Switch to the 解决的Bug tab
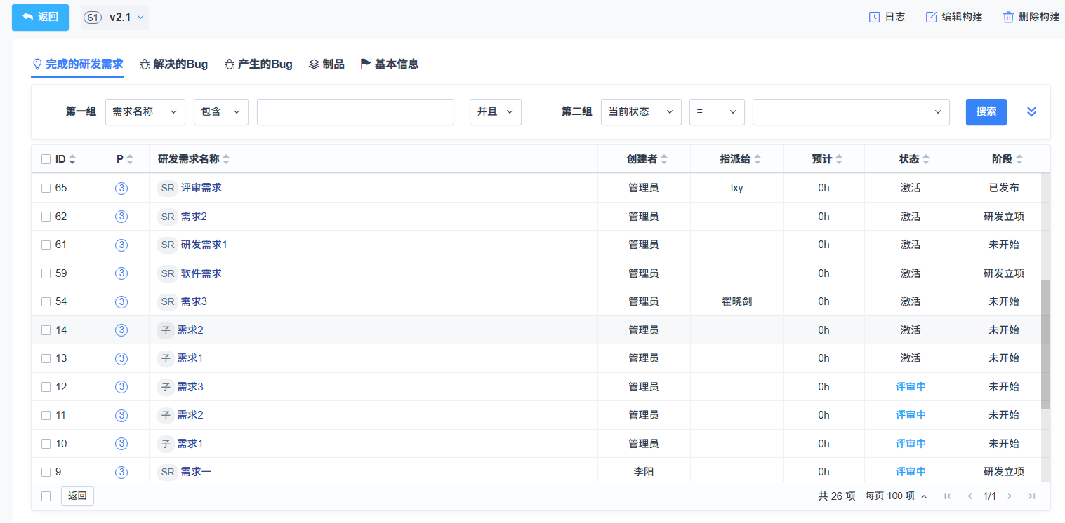This screenshot has height=523, width=1065. 174,64
